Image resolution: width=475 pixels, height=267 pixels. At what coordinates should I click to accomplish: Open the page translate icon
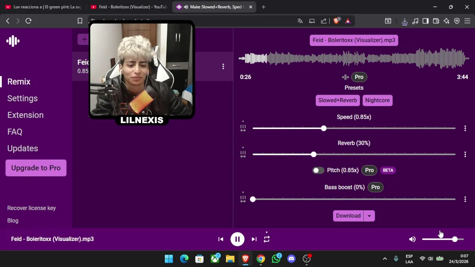point(300,21)
